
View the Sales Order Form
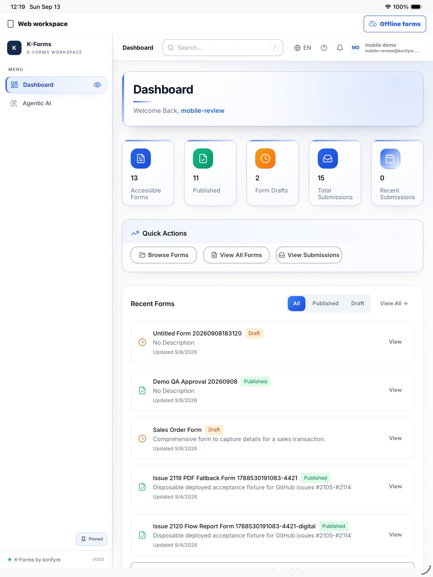(395, 438)
